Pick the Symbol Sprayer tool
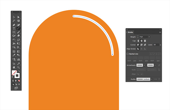This screenshot has height=110, width=170. tap(14, 59)
